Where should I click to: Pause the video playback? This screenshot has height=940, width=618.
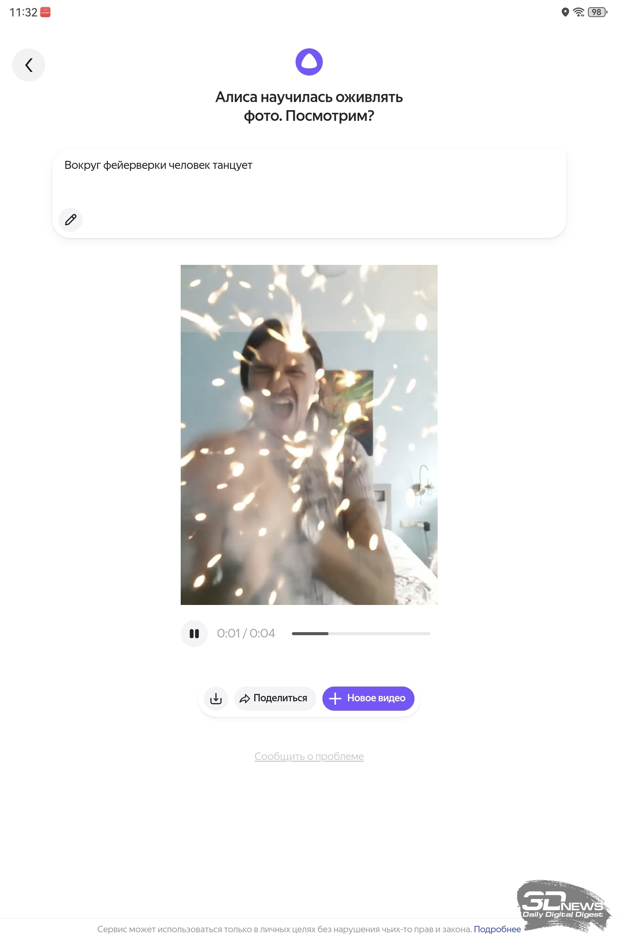[x=194, y=633]
